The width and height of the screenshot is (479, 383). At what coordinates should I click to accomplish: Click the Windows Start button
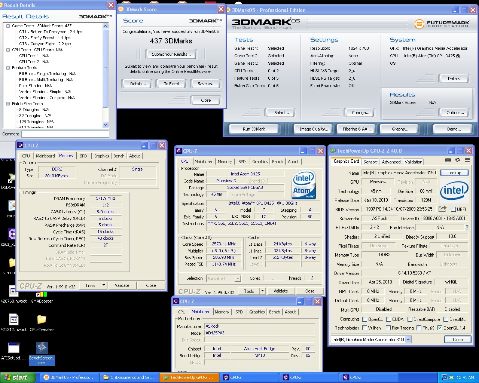pyautogui.click(x=18, y=377)
